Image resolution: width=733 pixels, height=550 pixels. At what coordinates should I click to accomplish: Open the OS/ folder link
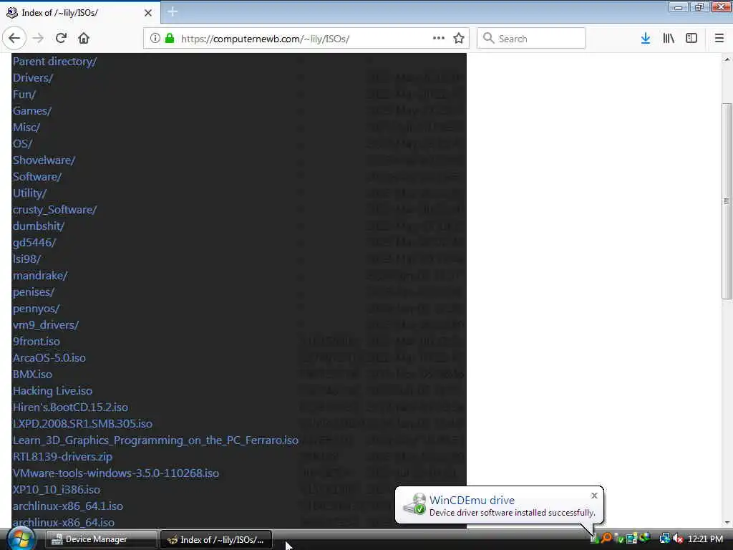pyautogui.click(x=22, y=143)
